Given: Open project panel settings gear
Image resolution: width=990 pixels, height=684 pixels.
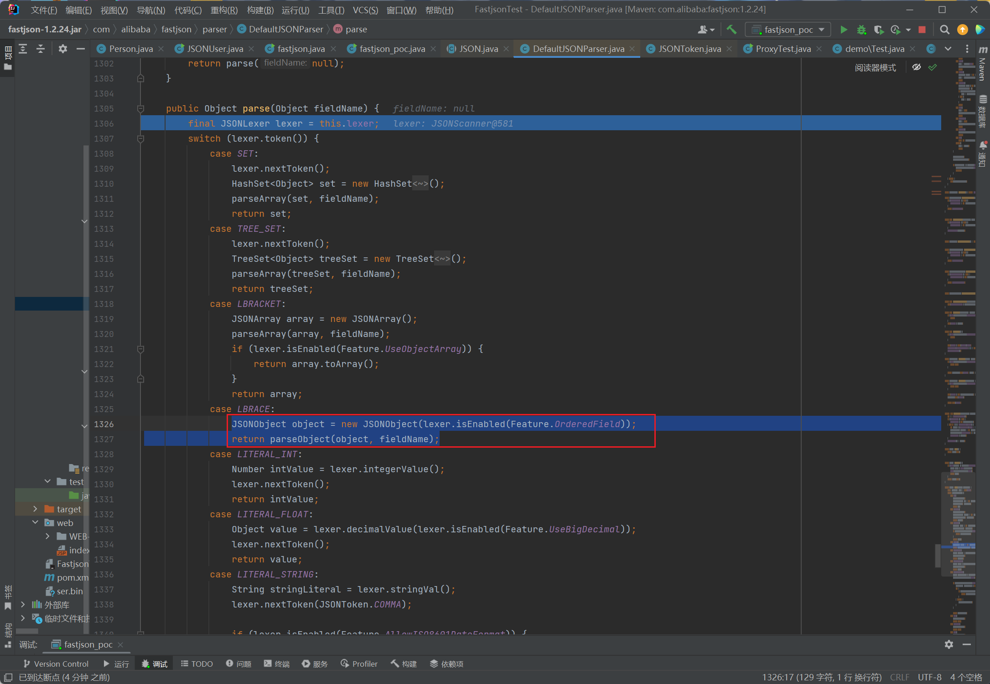Looking at the screenshot, I should tap(63, 49).
